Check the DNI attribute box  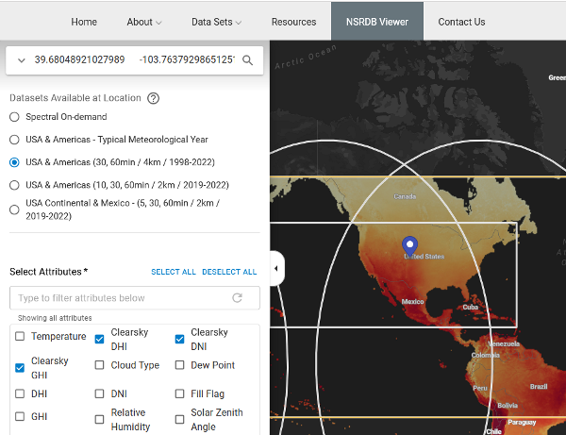point(99,393)
